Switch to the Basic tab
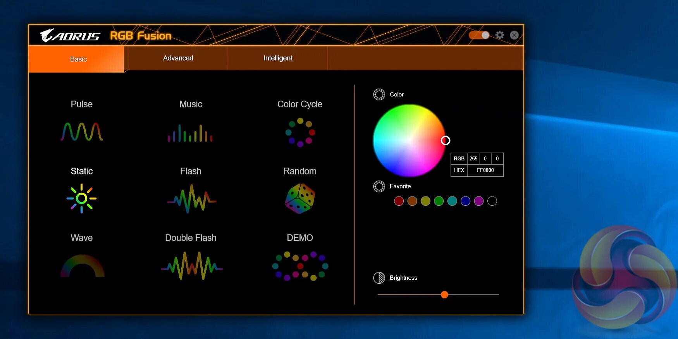 click(x=76, y=59)
